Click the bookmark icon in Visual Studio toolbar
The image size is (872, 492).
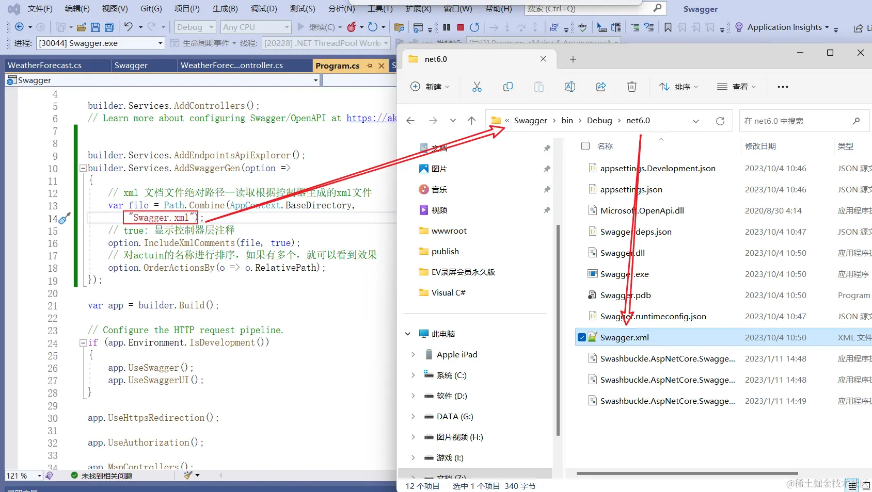pos(668,27)
